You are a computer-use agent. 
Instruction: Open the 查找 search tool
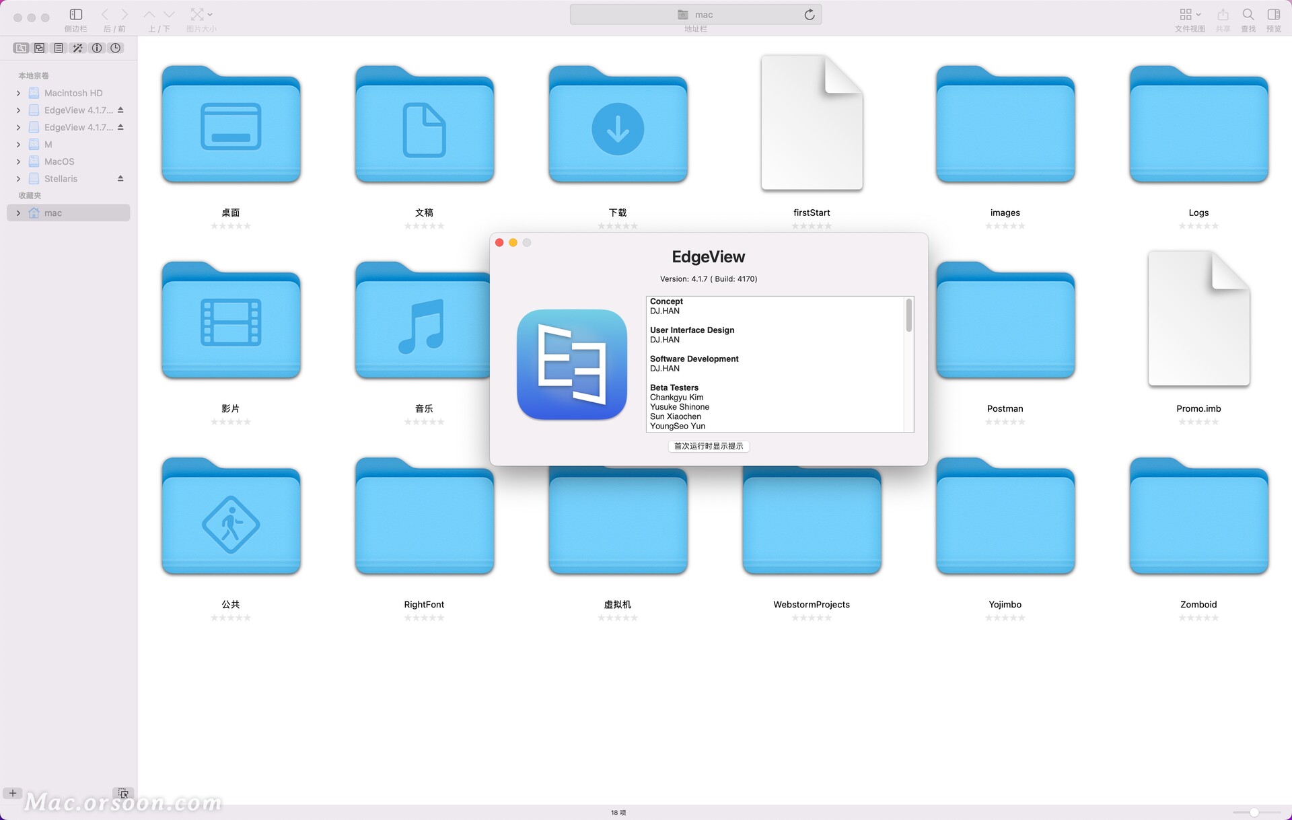coord(1248,15)
